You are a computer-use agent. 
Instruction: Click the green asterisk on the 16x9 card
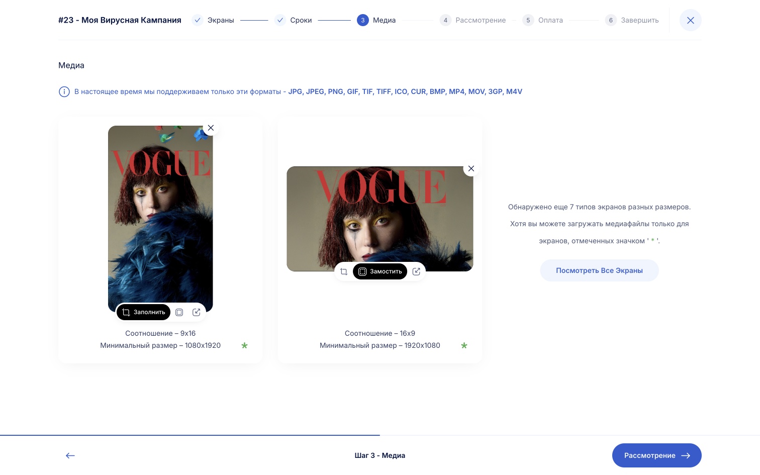click(464, 345)
